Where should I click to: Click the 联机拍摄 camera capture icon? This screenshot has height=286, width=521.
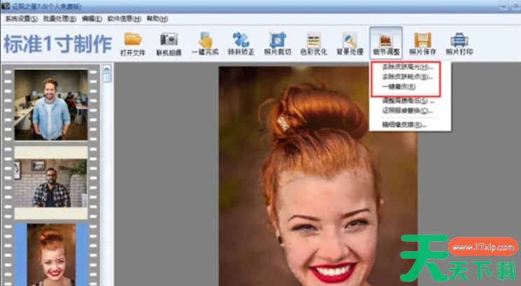[169, 40]
